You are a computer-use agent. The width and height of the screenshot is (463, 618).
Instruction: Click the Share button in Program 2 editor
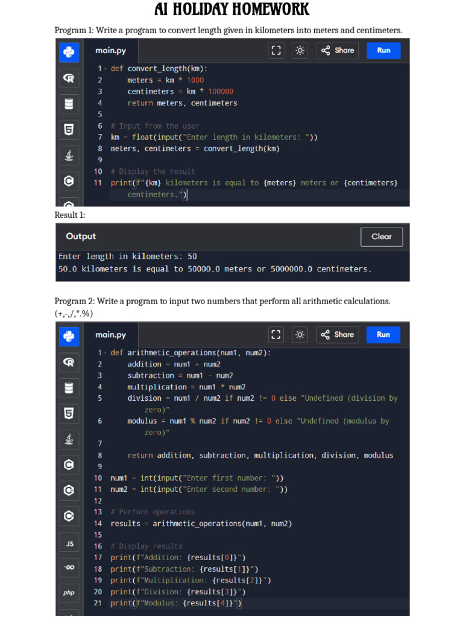click(337, 334)
